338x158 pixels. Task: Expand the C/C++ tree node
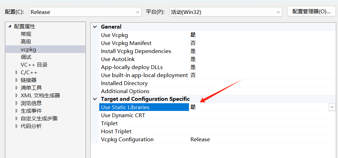(x=16, y=73)
